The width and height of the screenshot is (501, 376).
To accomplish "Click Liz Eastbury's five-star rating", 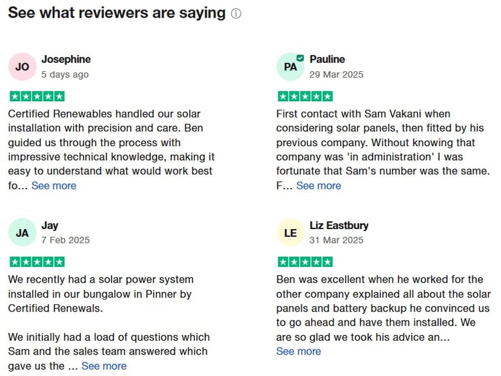I will (x=305, y=262).
